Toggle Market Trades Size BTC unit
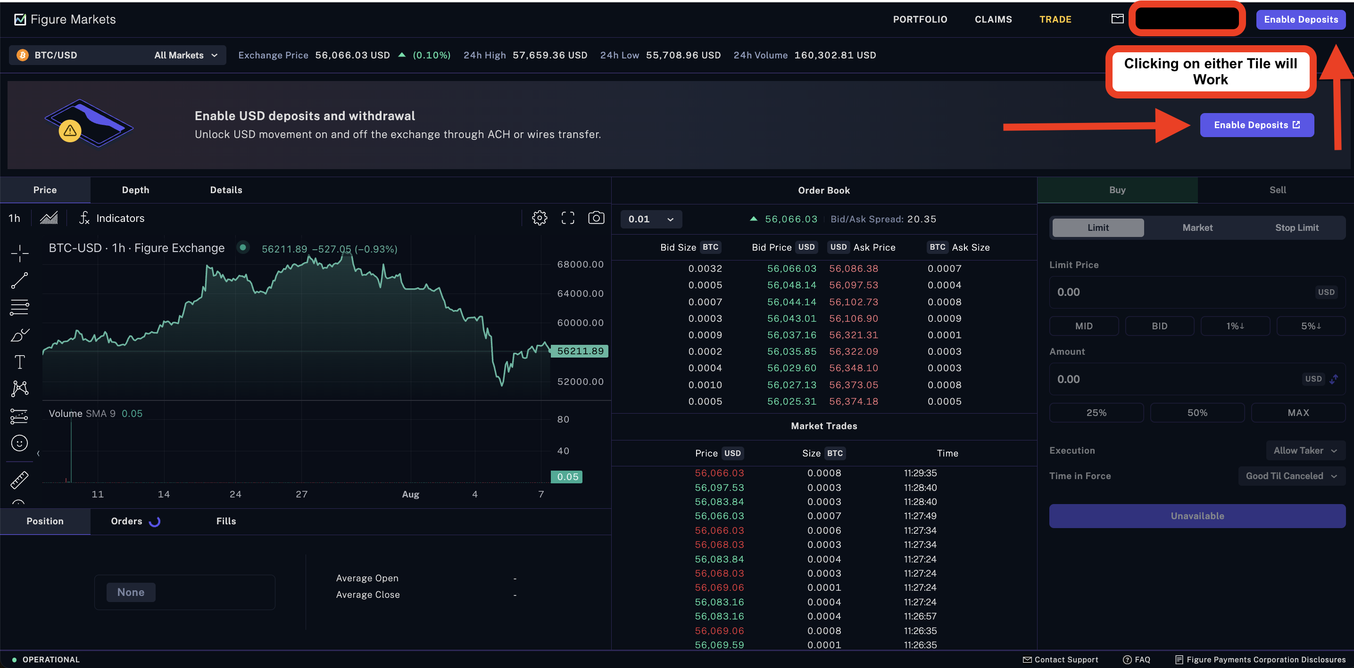Viewport: 1354px width, 668px height. click(x=835, y=453)
